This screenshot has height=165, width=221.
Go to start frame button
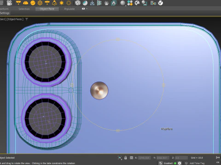[x=218, y=158]
